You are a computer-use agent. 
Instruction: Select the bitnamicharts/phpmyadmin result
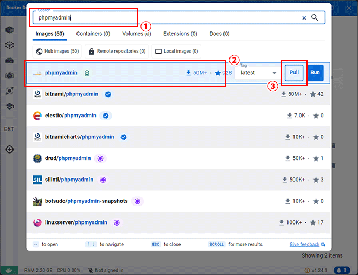click(178, 137)
